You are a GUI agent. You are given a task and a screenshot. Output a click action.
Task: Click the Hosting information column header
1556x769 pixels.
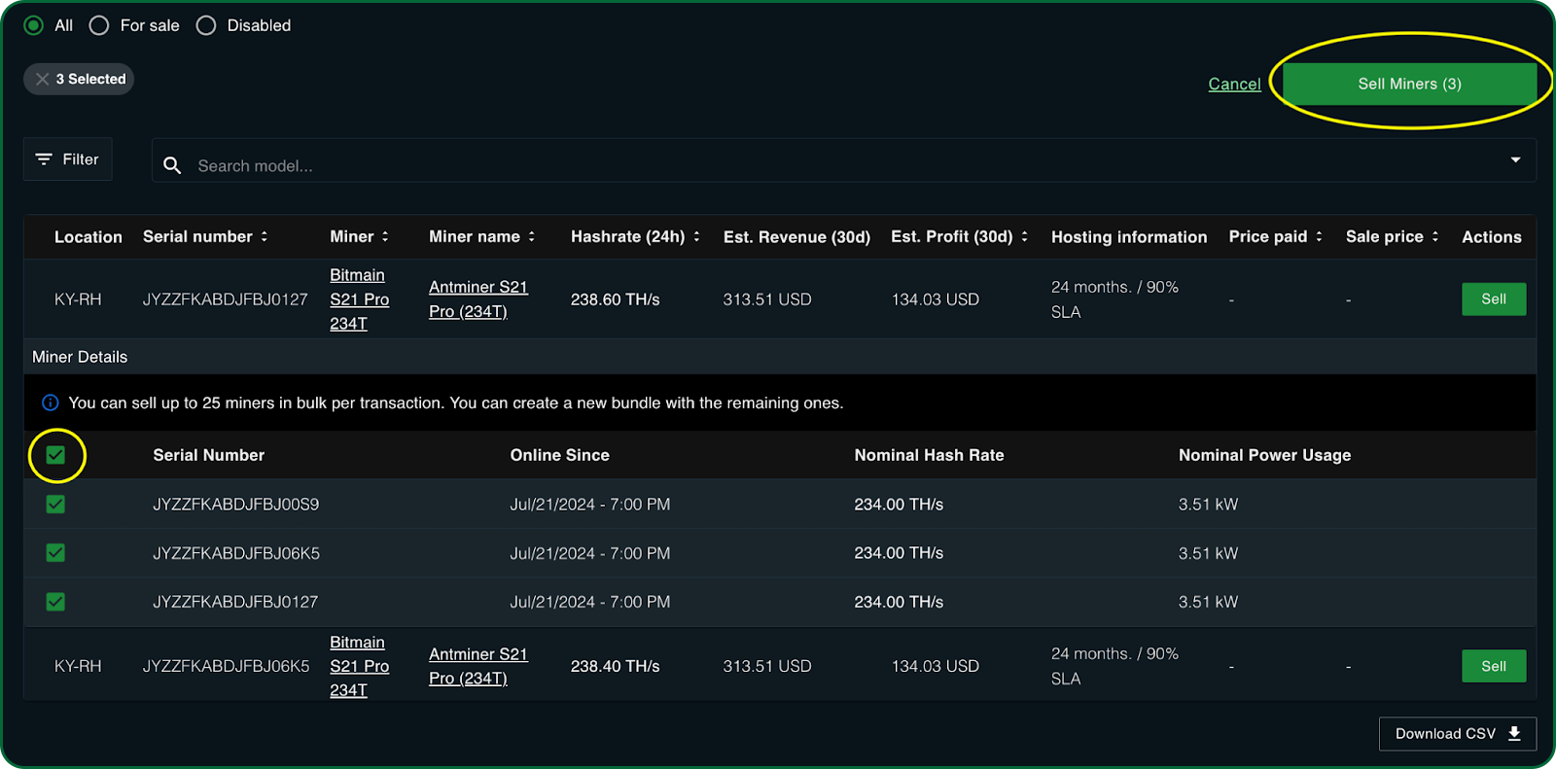(1129, 236)
